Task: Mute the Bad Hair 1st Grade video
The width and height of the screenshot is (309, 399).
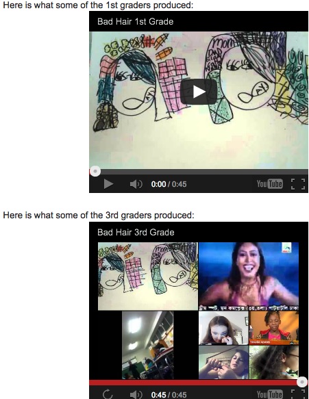Action: [x=136, y=184]
